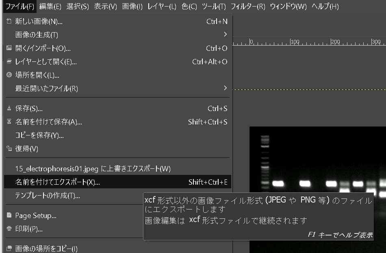Click the Page Setup icon
Viewport: 386px width, 253px height.
point(9,216)
